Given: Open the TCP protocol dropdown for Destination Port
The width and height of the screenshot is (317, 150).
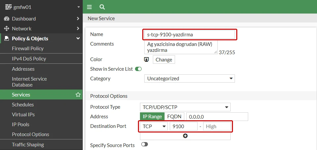Looking at the screenshot, I should pyautogui.click(x=154, y=127).
